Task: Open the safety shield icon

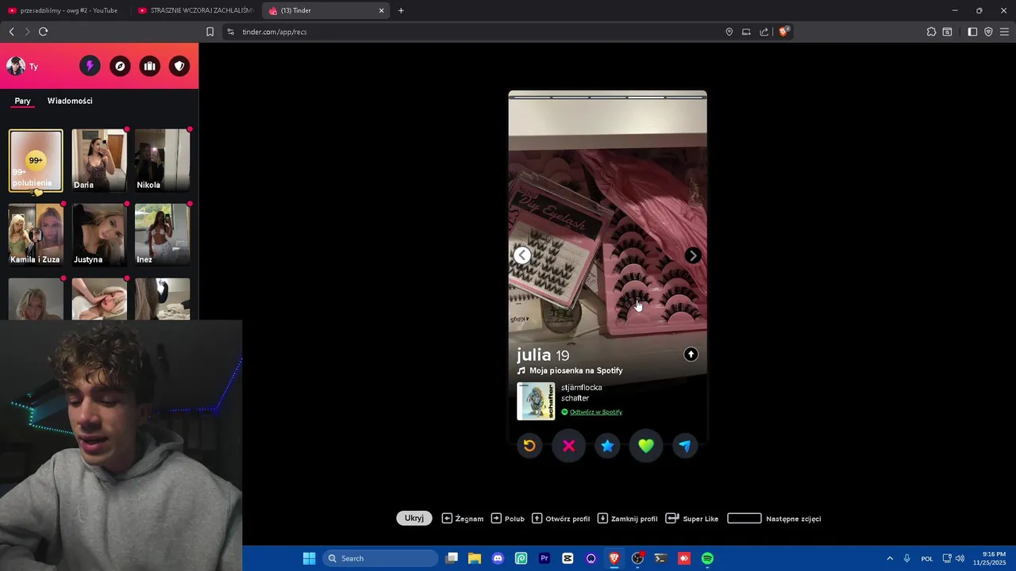Action: (x=180, y=66)
